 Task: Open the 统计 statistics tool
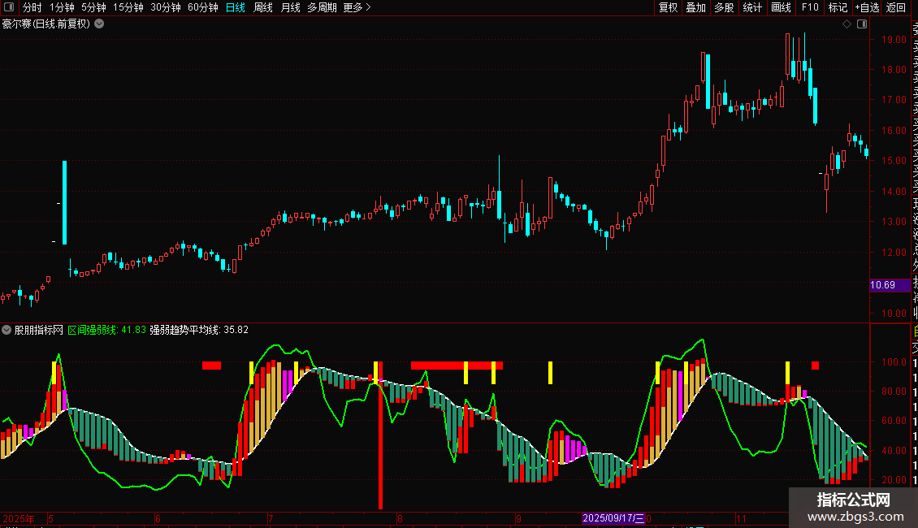[x=752, y=7]
